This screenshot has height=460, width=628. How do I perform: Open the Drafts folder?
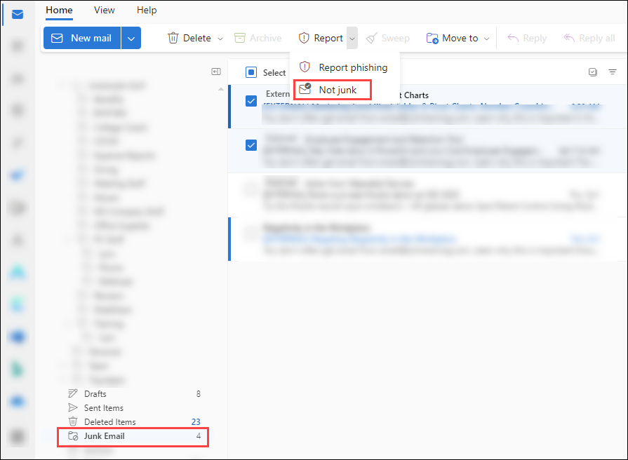pyautogui.click(x=134, y=394)
